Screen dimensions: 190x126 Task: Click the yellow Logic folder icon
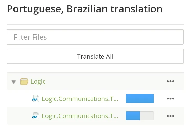pos(24,82)
